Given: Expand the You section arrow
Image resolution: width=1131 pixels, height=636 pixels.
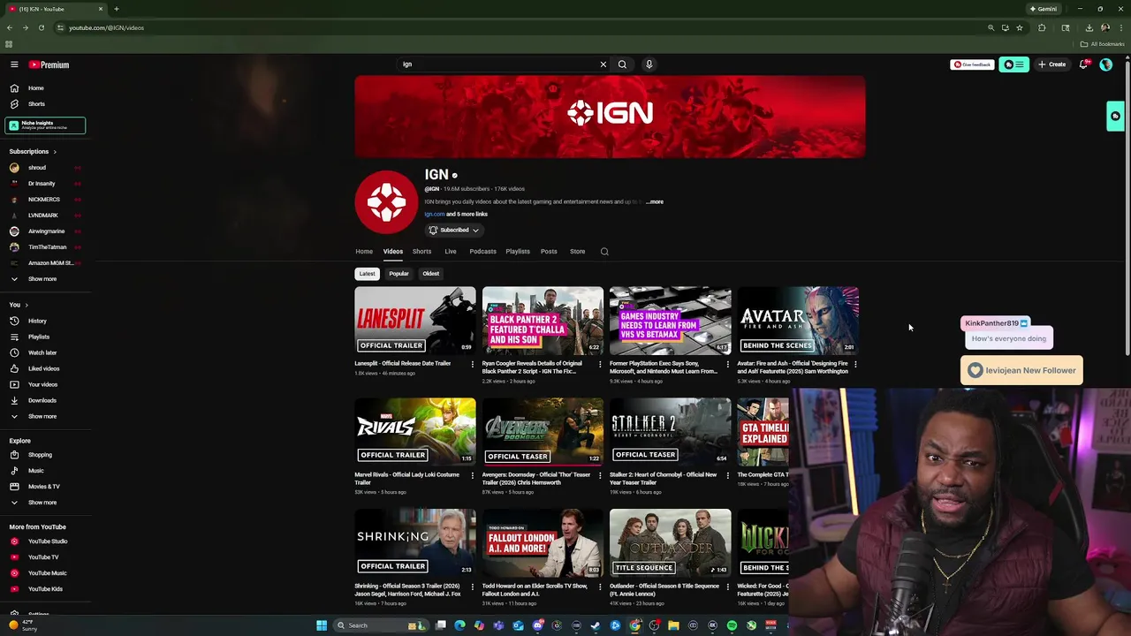Looking at the screenshot, I should (27, 305).
